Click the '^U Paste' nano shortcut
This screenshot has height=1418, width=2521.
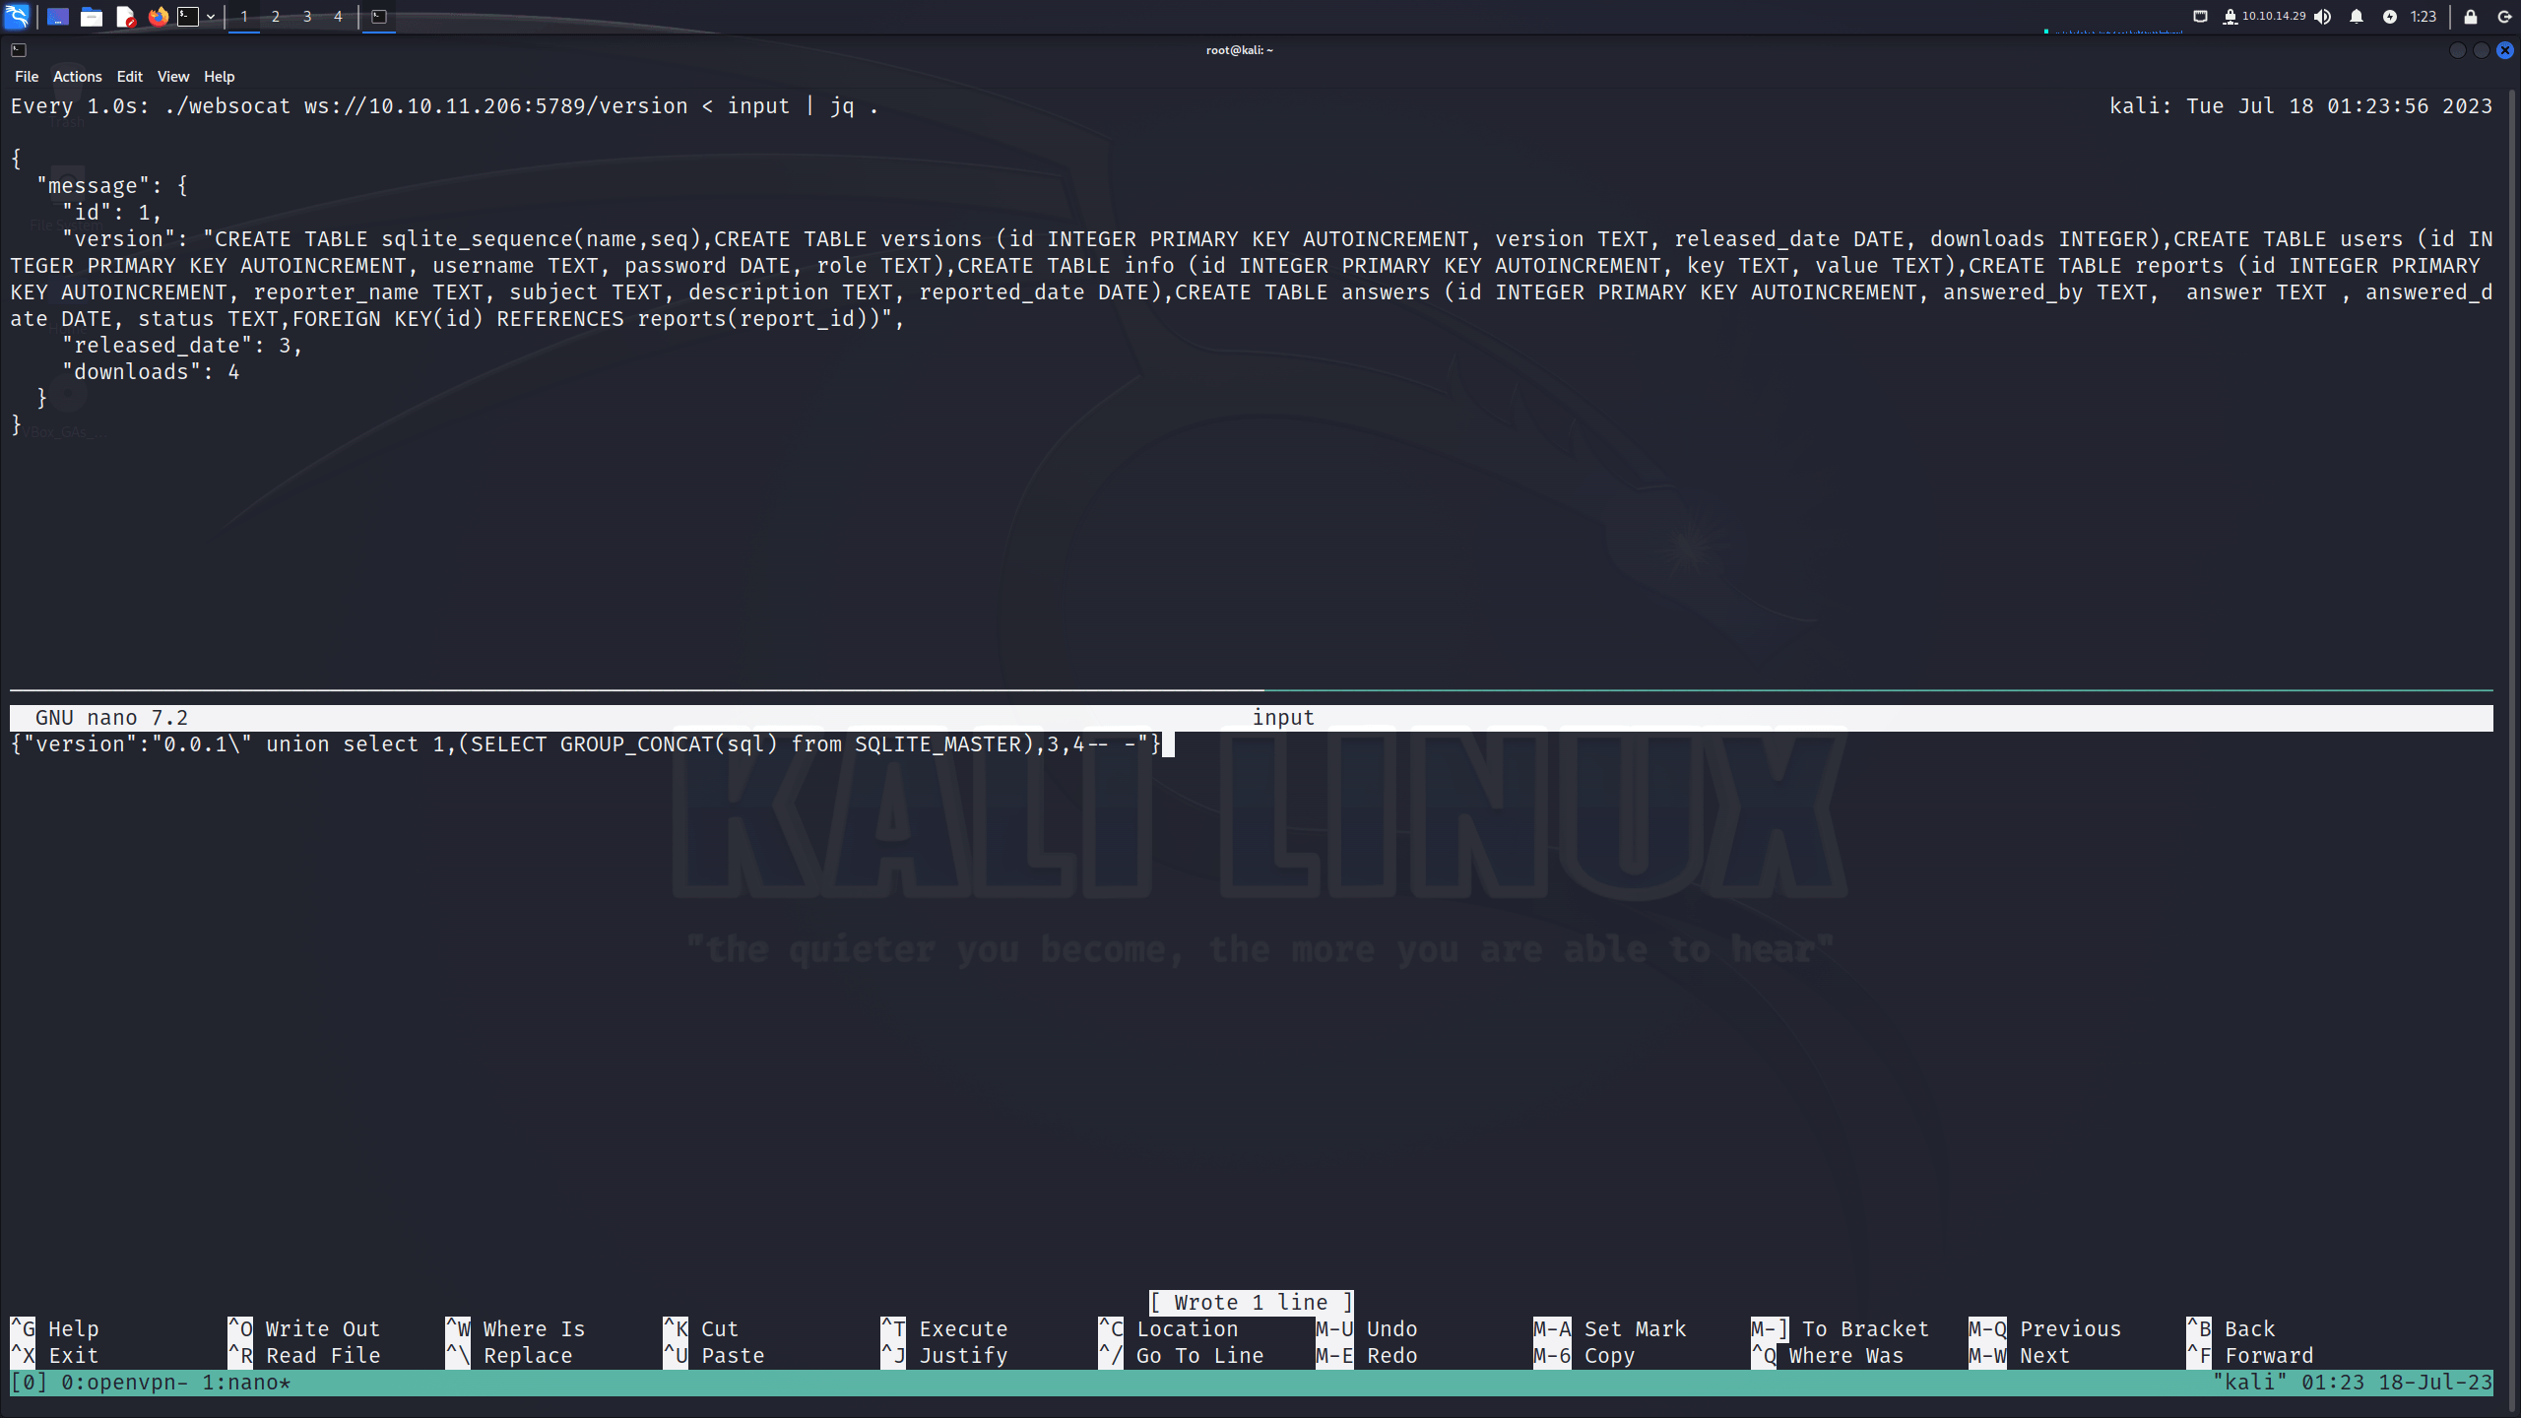[714, 1356]
